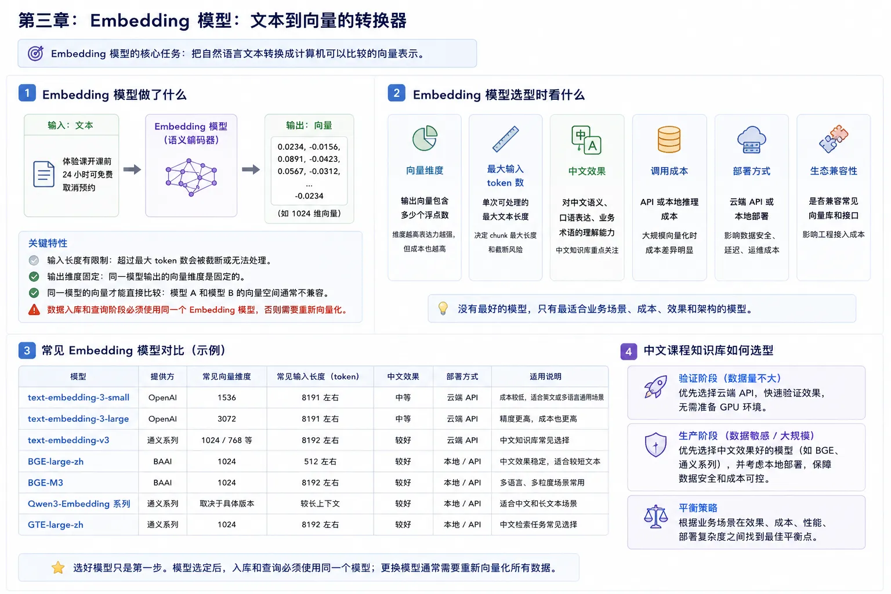Click the chapter title 第三章 heading
Image resolution: width=891 pixels, height=594 pixels.
212,20
